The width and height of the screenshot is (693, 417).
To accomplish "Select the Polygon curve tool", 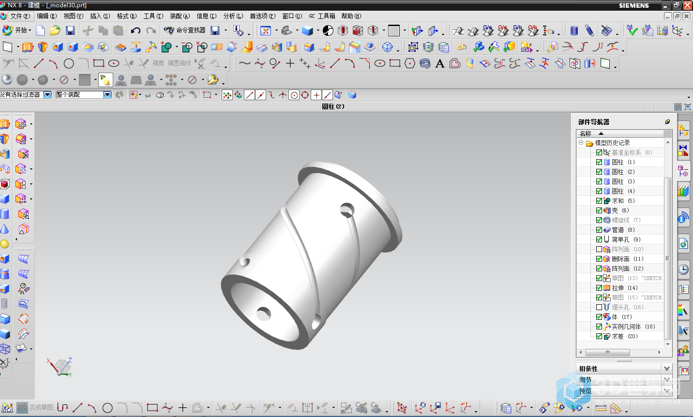I will 410,63.
